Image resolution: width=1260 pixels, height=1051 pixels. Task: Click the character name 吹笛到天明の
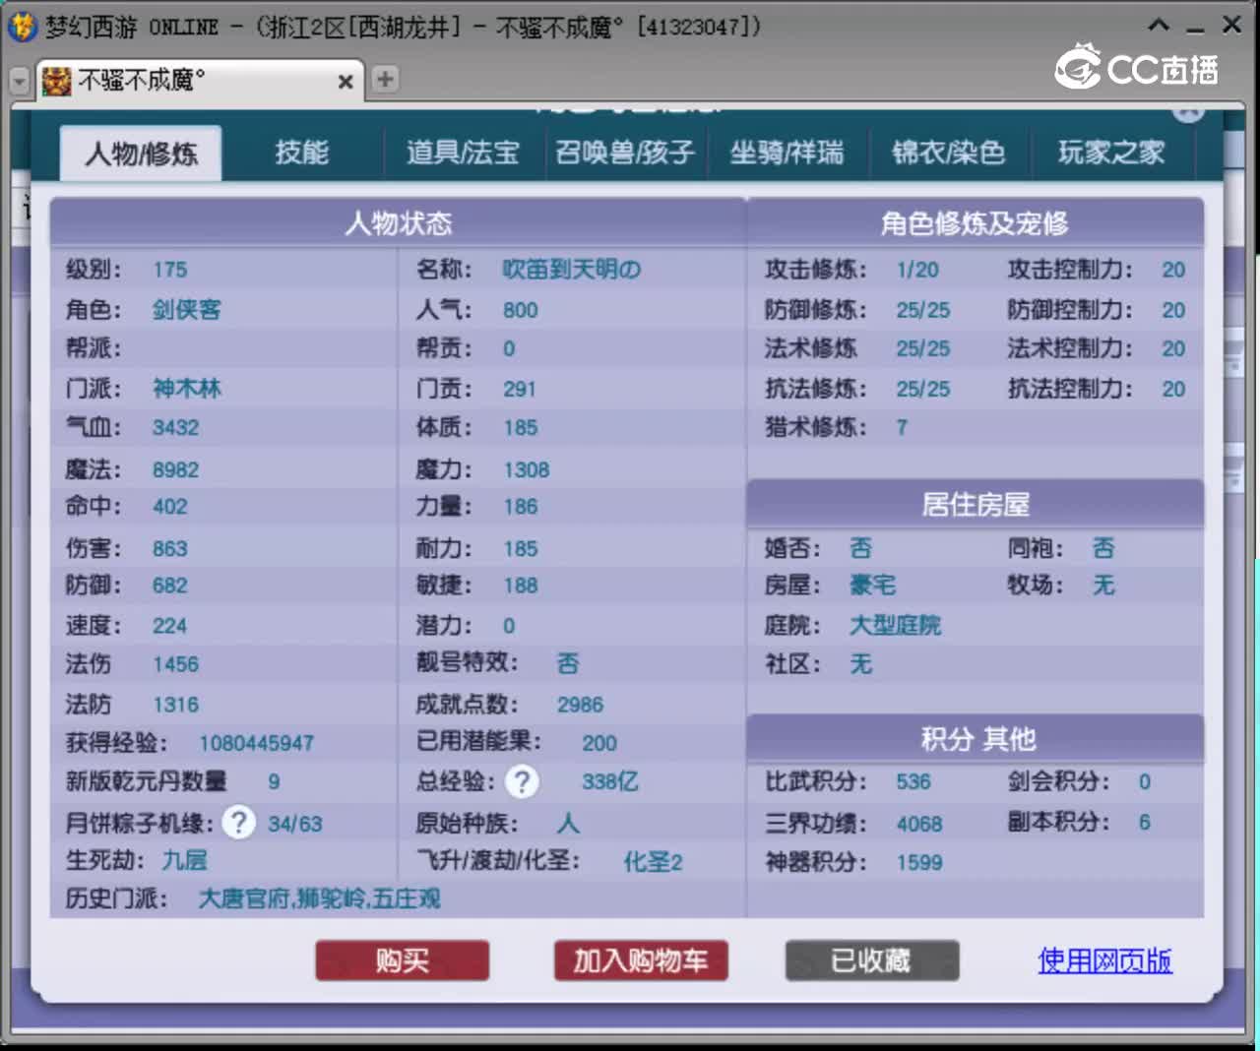(x=571, y=270)
